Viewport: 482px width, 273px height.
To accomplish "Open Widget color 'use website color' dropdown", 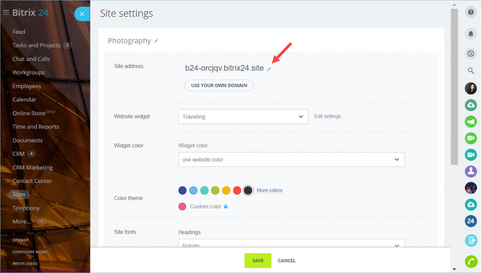I will pyautogui.click(x=291, y=159).
